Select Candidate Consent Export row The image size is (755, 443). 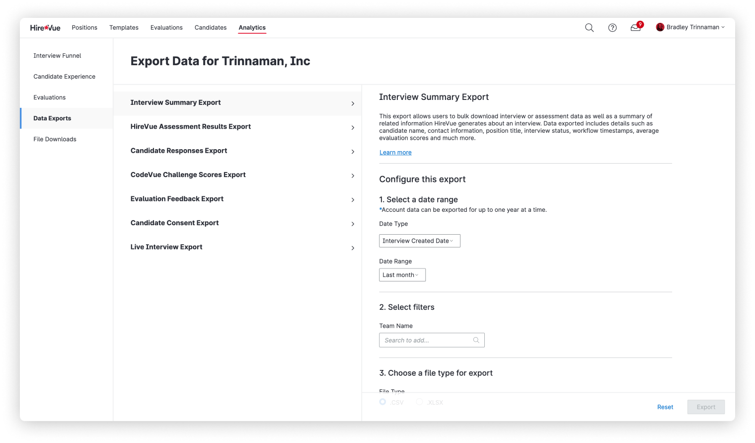click(237, 223)
